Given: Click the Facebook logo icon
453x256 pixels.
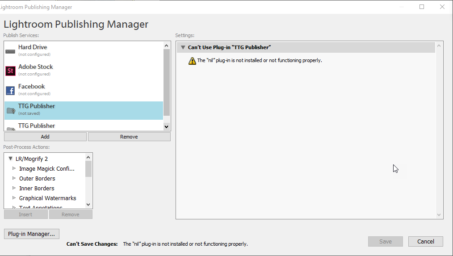Looking at the screenshot, I should pyautogui.click(x=10, y=90).
